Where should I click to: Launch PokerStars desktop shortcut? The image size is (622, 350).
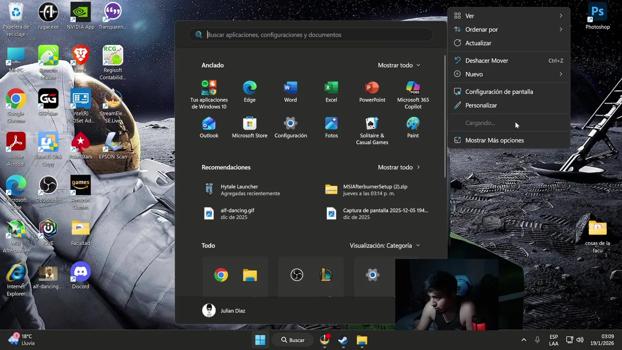tap(80, 146)
